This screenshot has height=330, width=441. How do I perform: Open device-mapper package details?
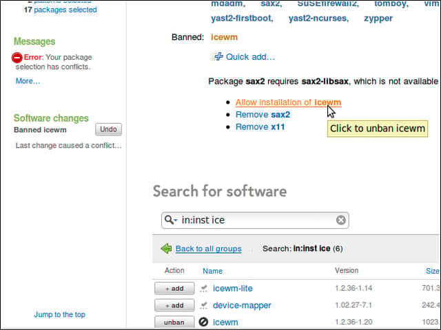tap(242, 305)
